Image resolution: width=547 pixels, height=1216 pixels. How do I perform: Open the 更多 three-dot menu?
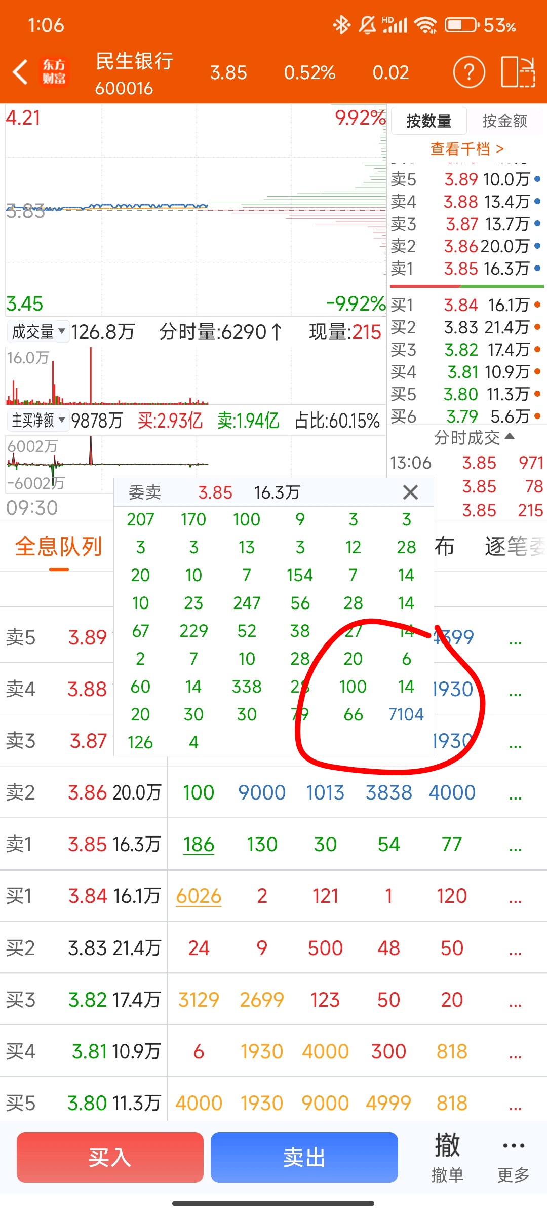[x=514, y=1157]
